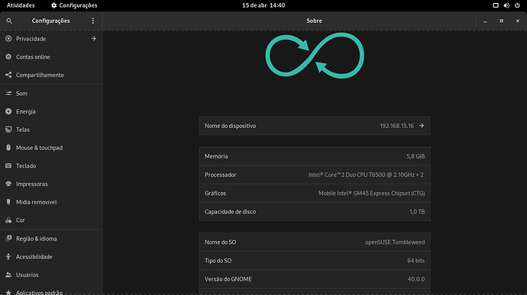Click GNOME version 40.0.0
The image size is (527, 295).
[416, 279]
